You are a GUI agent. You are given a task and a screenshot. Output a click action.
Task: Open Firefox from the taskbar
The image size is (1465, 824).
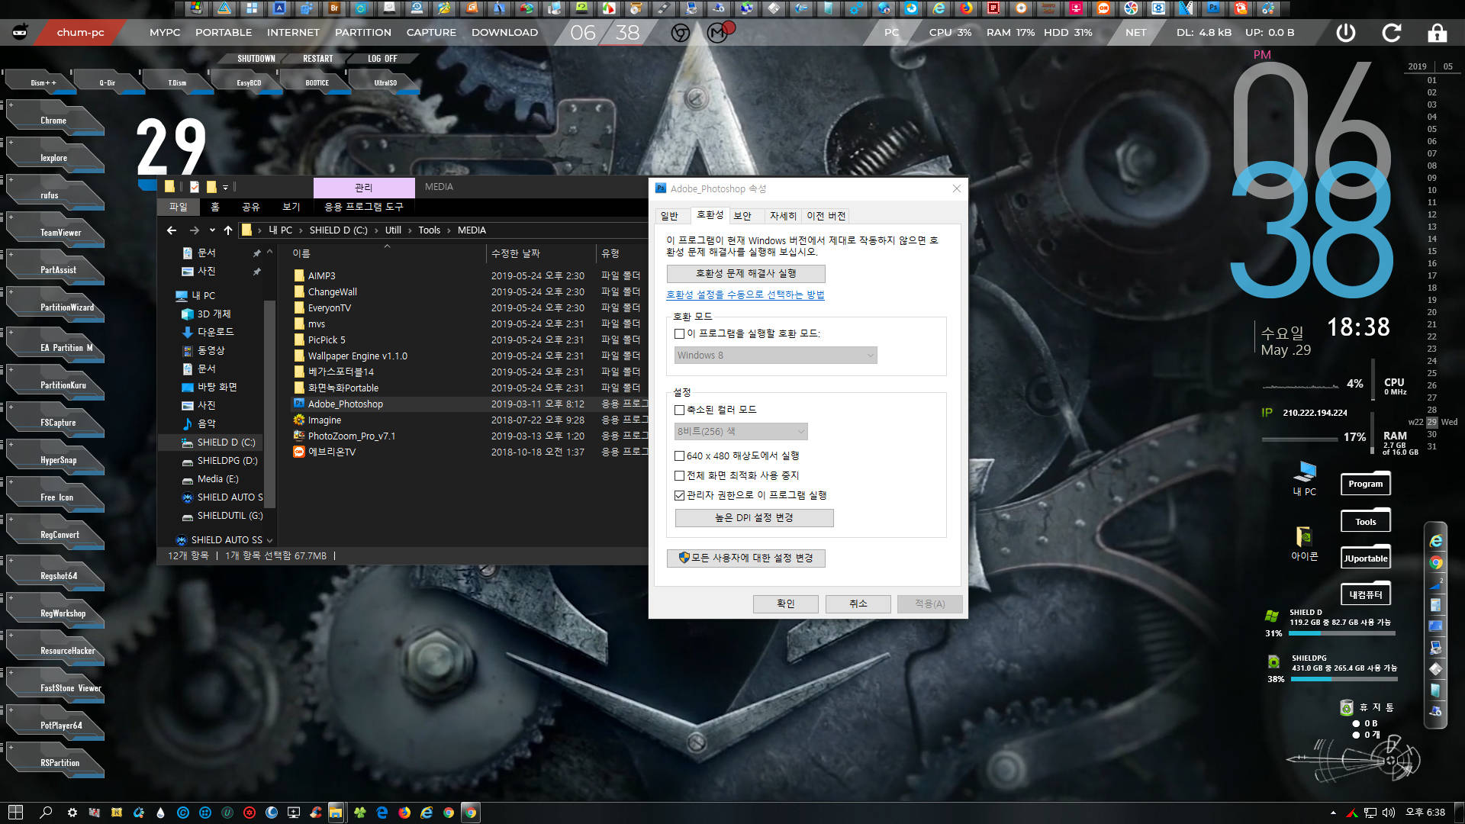tap(404, 813)
